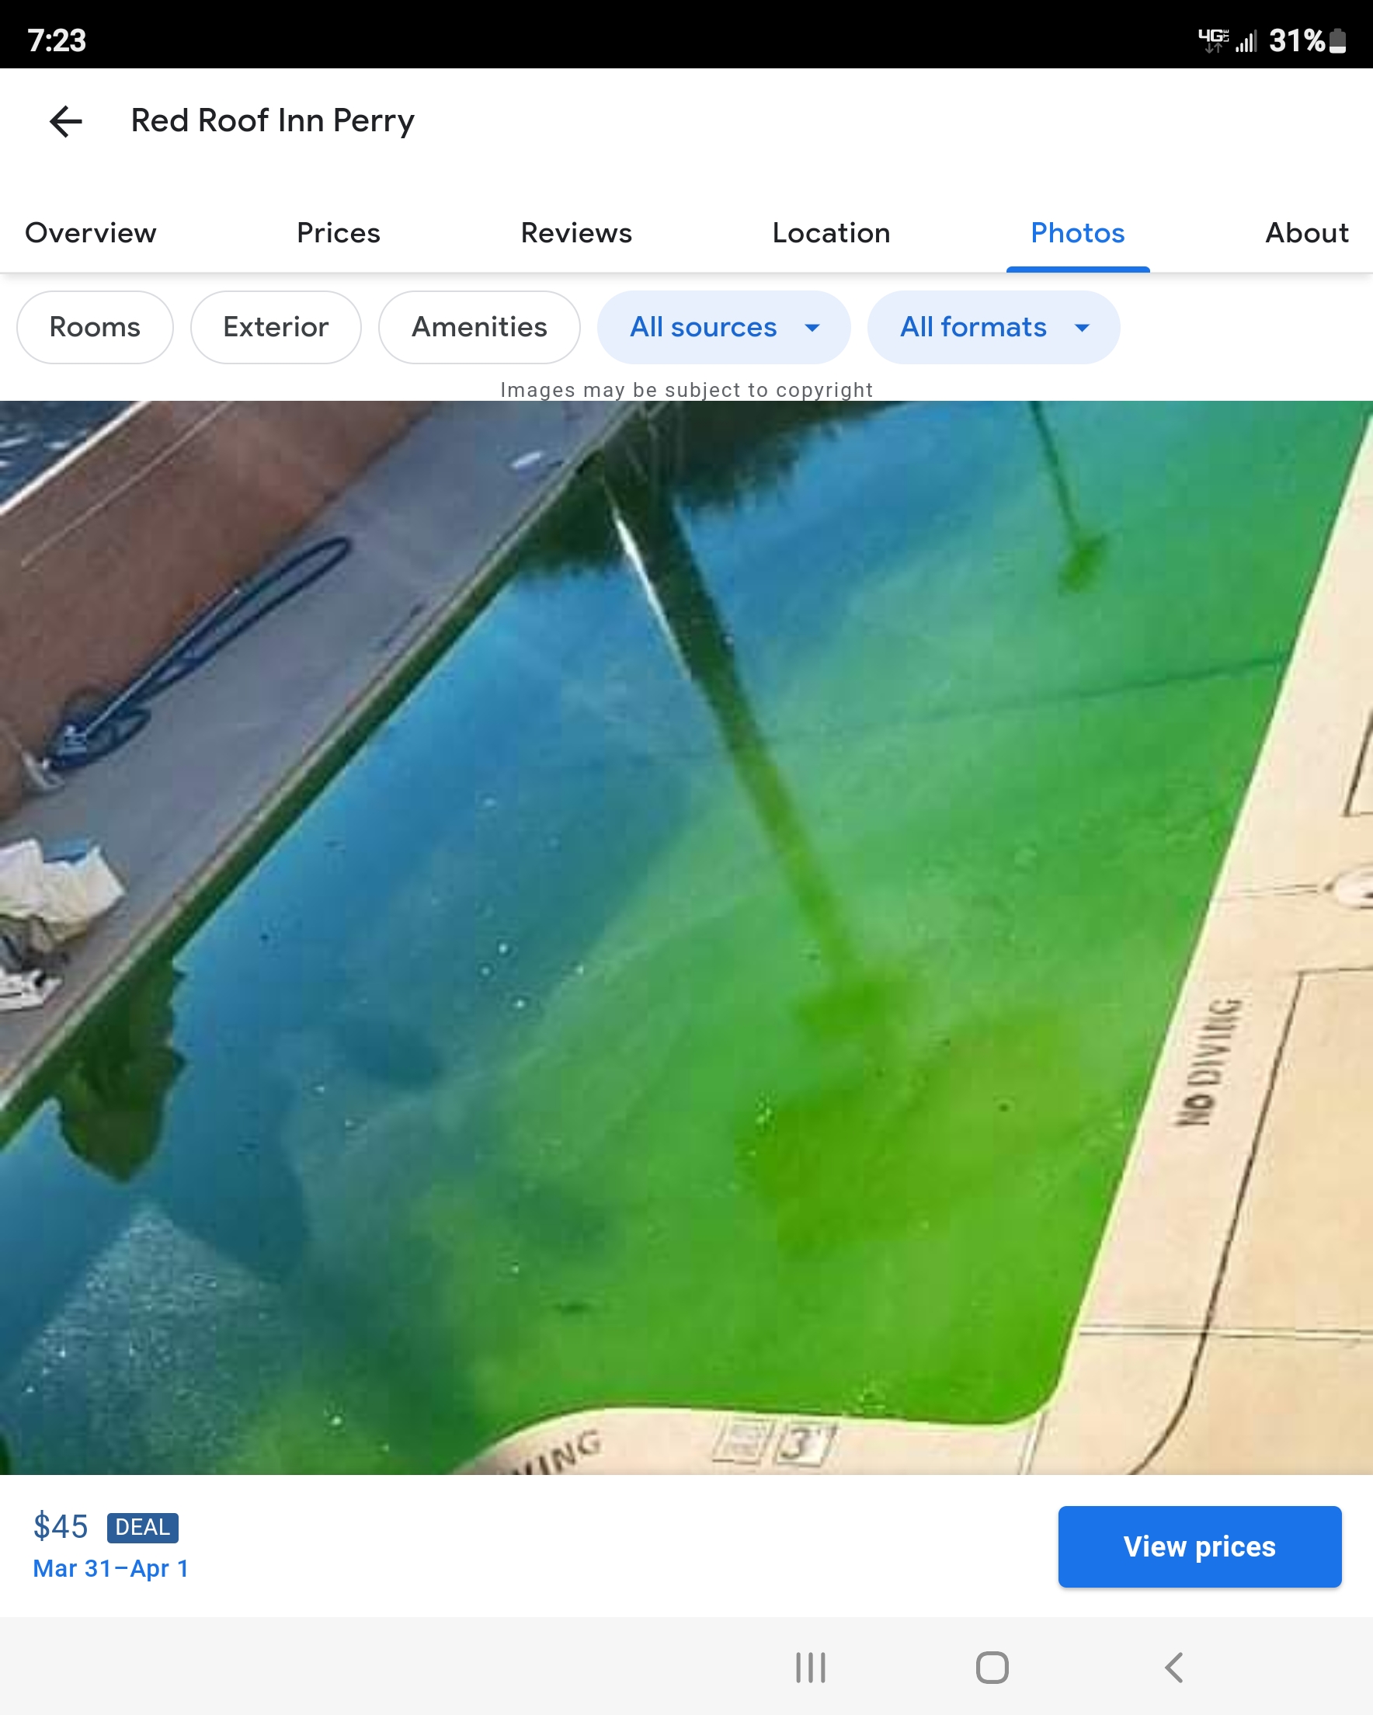This screenshot has height=1715, width=1373.
Task: Tap the Android recent apps icon
Action: coord(810,1668)
